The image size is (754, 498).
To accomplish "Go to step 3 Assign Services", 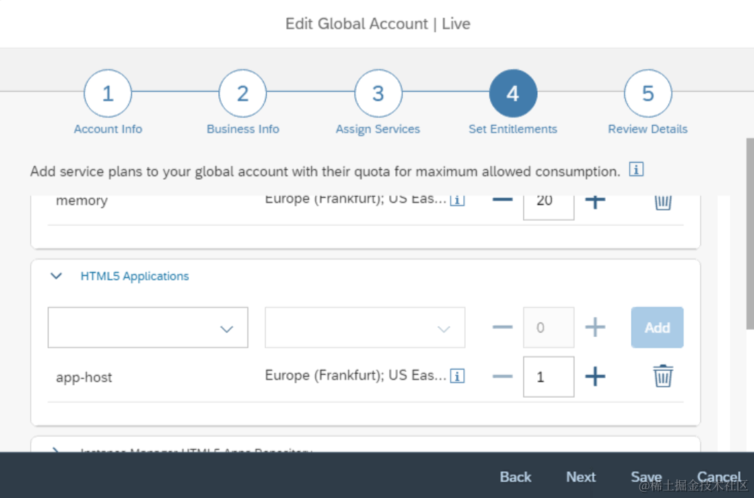I will tap(378, 93).
